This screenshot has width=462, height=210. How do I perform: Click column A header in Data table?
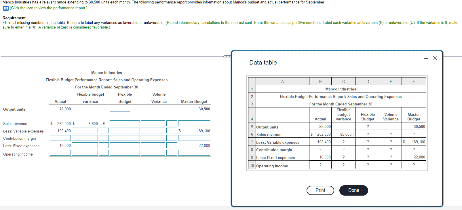pyautogui.click(x=282, y=82)
